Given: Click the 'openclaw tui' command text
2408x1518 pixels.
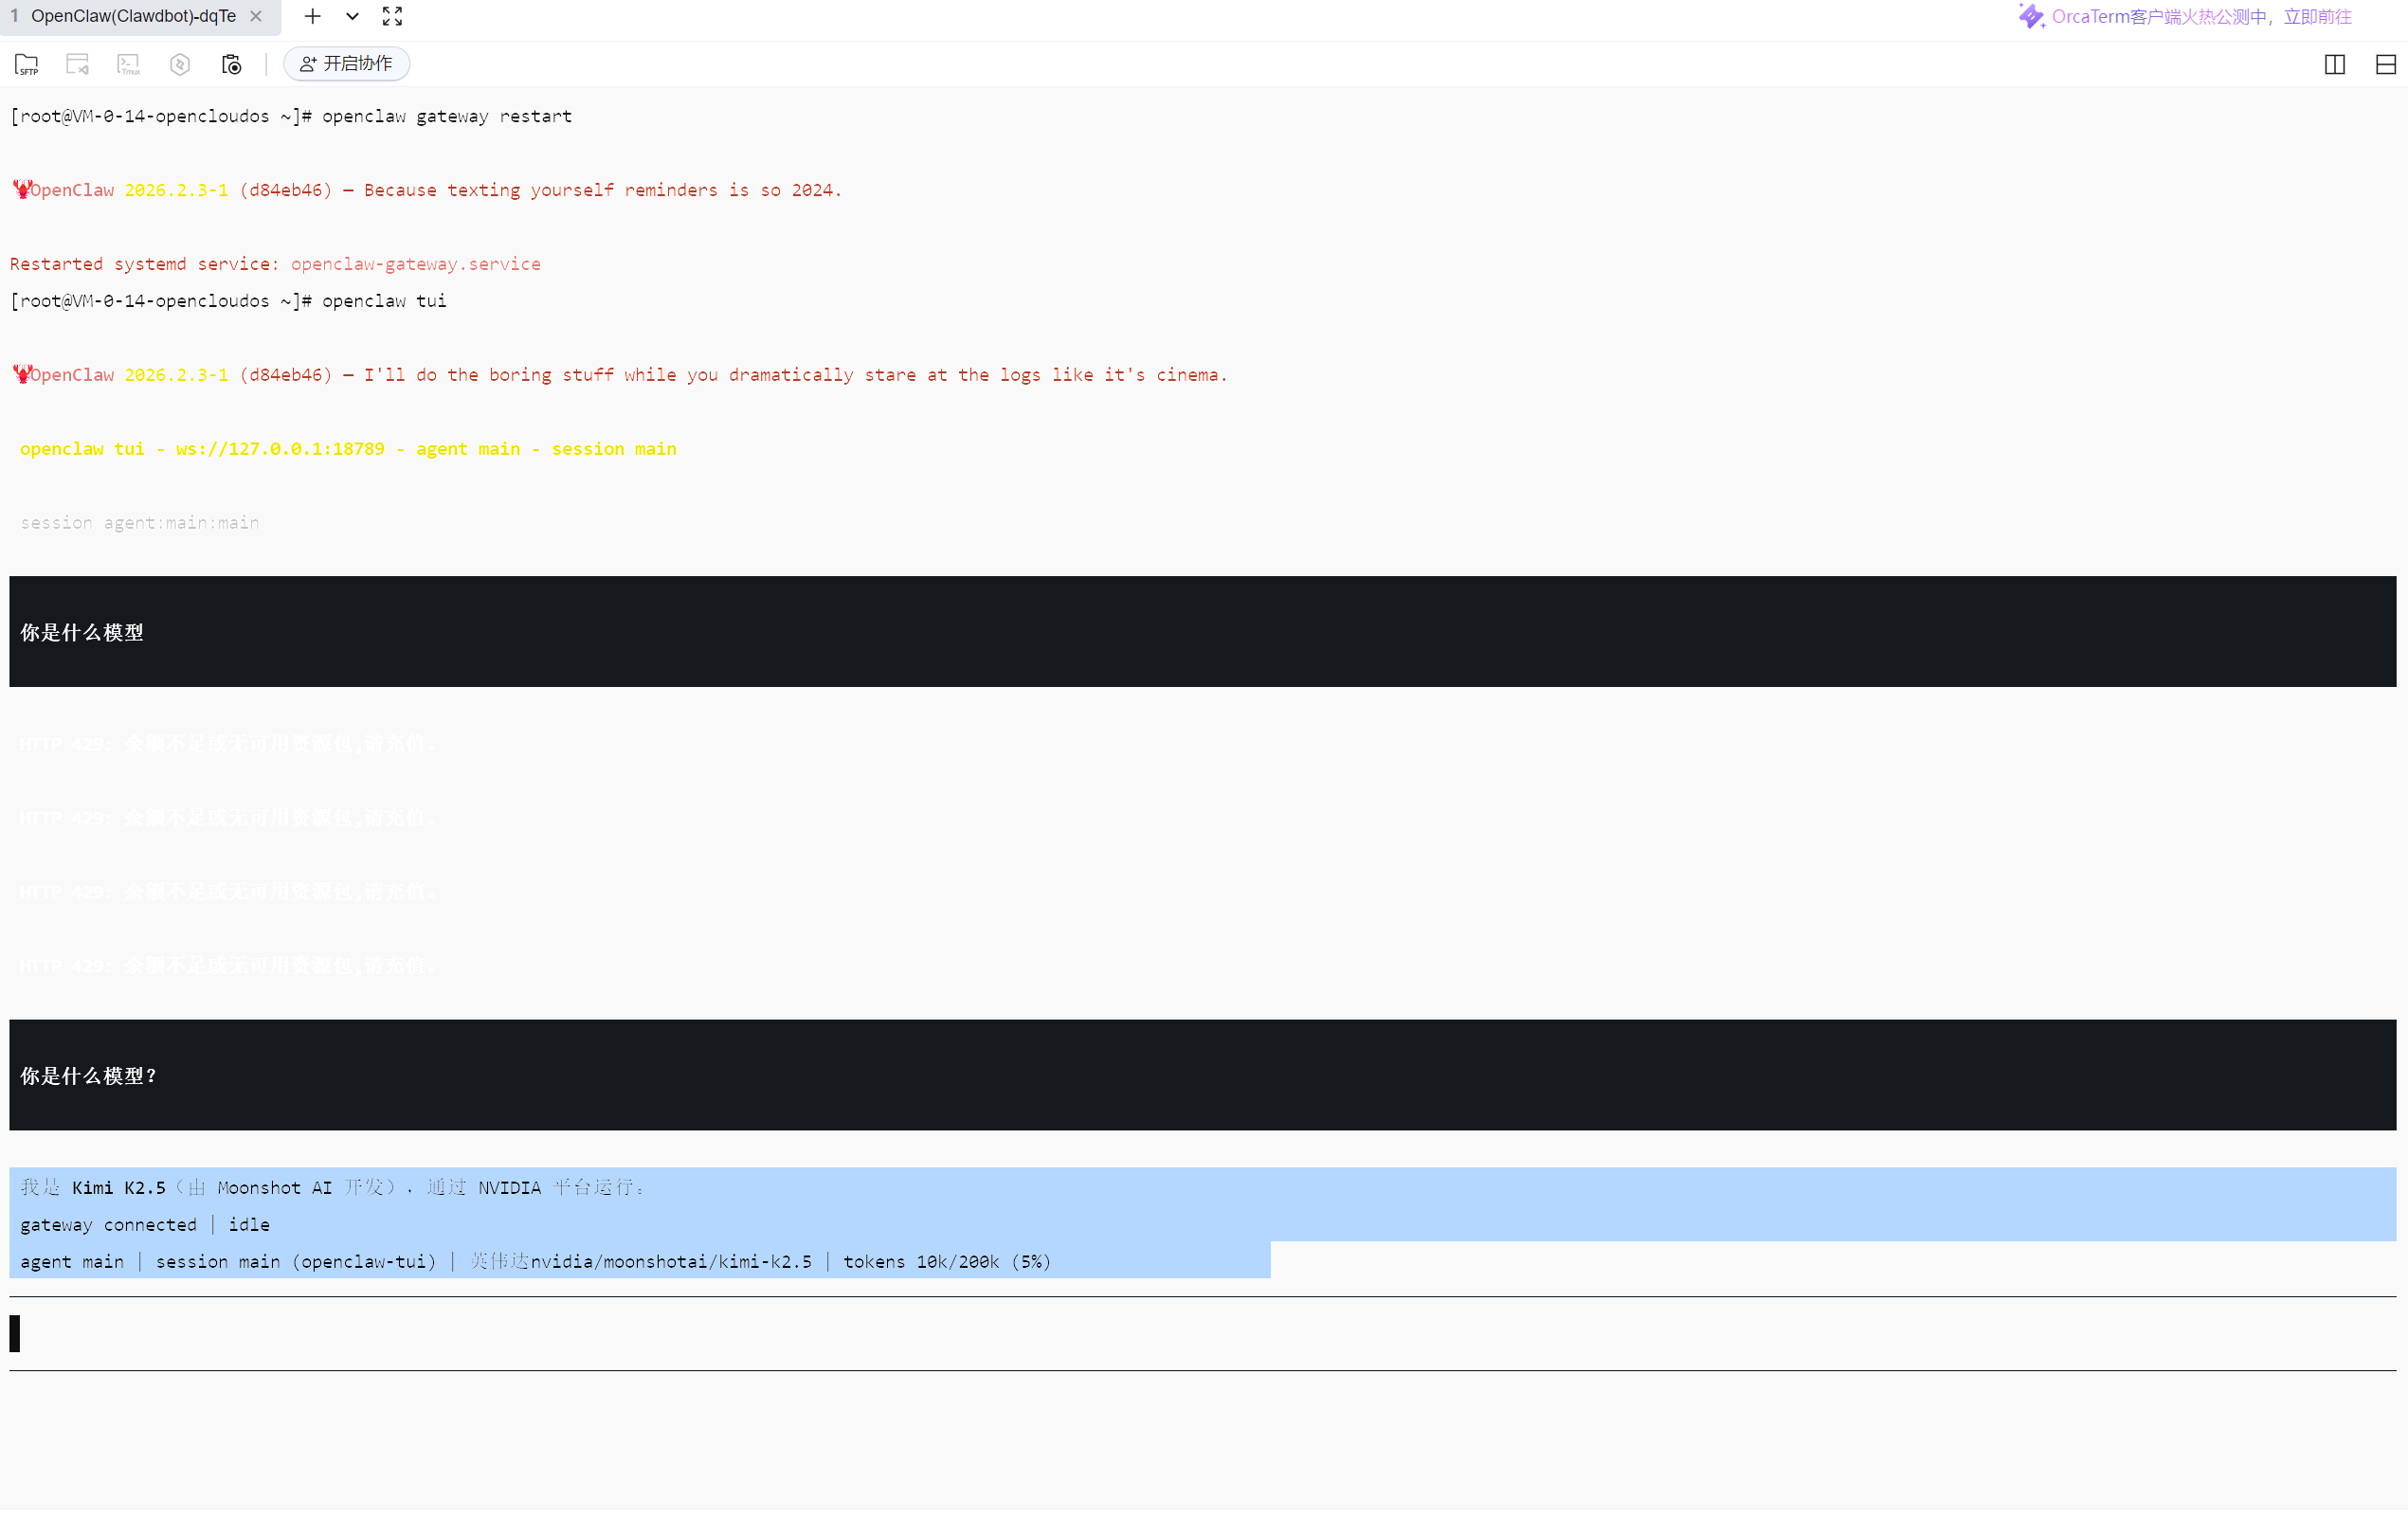Looking at the screenshot, I should coord(384,301).
